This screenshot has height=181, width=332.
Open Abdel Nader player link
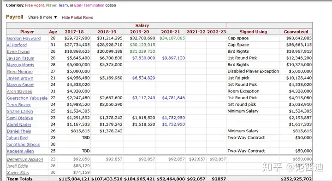(x=19, y=124)
